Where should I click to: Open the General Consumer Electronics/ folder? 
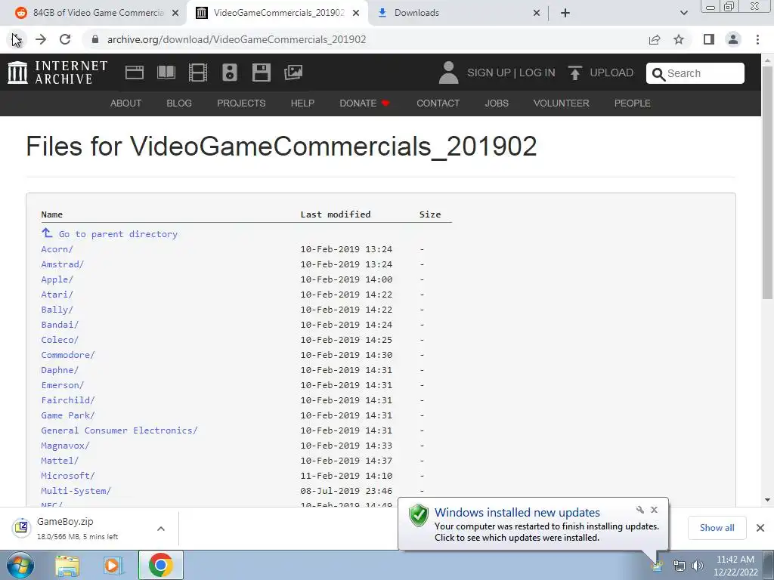(x=119, y=430)
